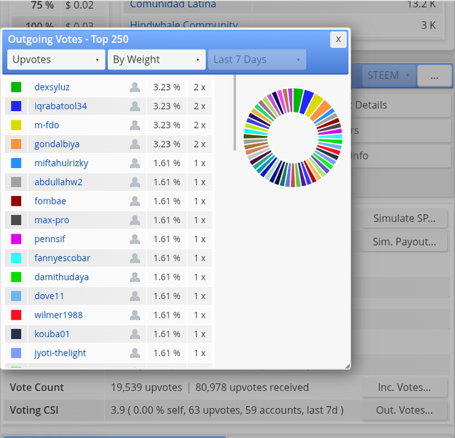Click the 1 x count for kouba01
The height and width of the screenshot is (438, 455).
pos(200,334)
